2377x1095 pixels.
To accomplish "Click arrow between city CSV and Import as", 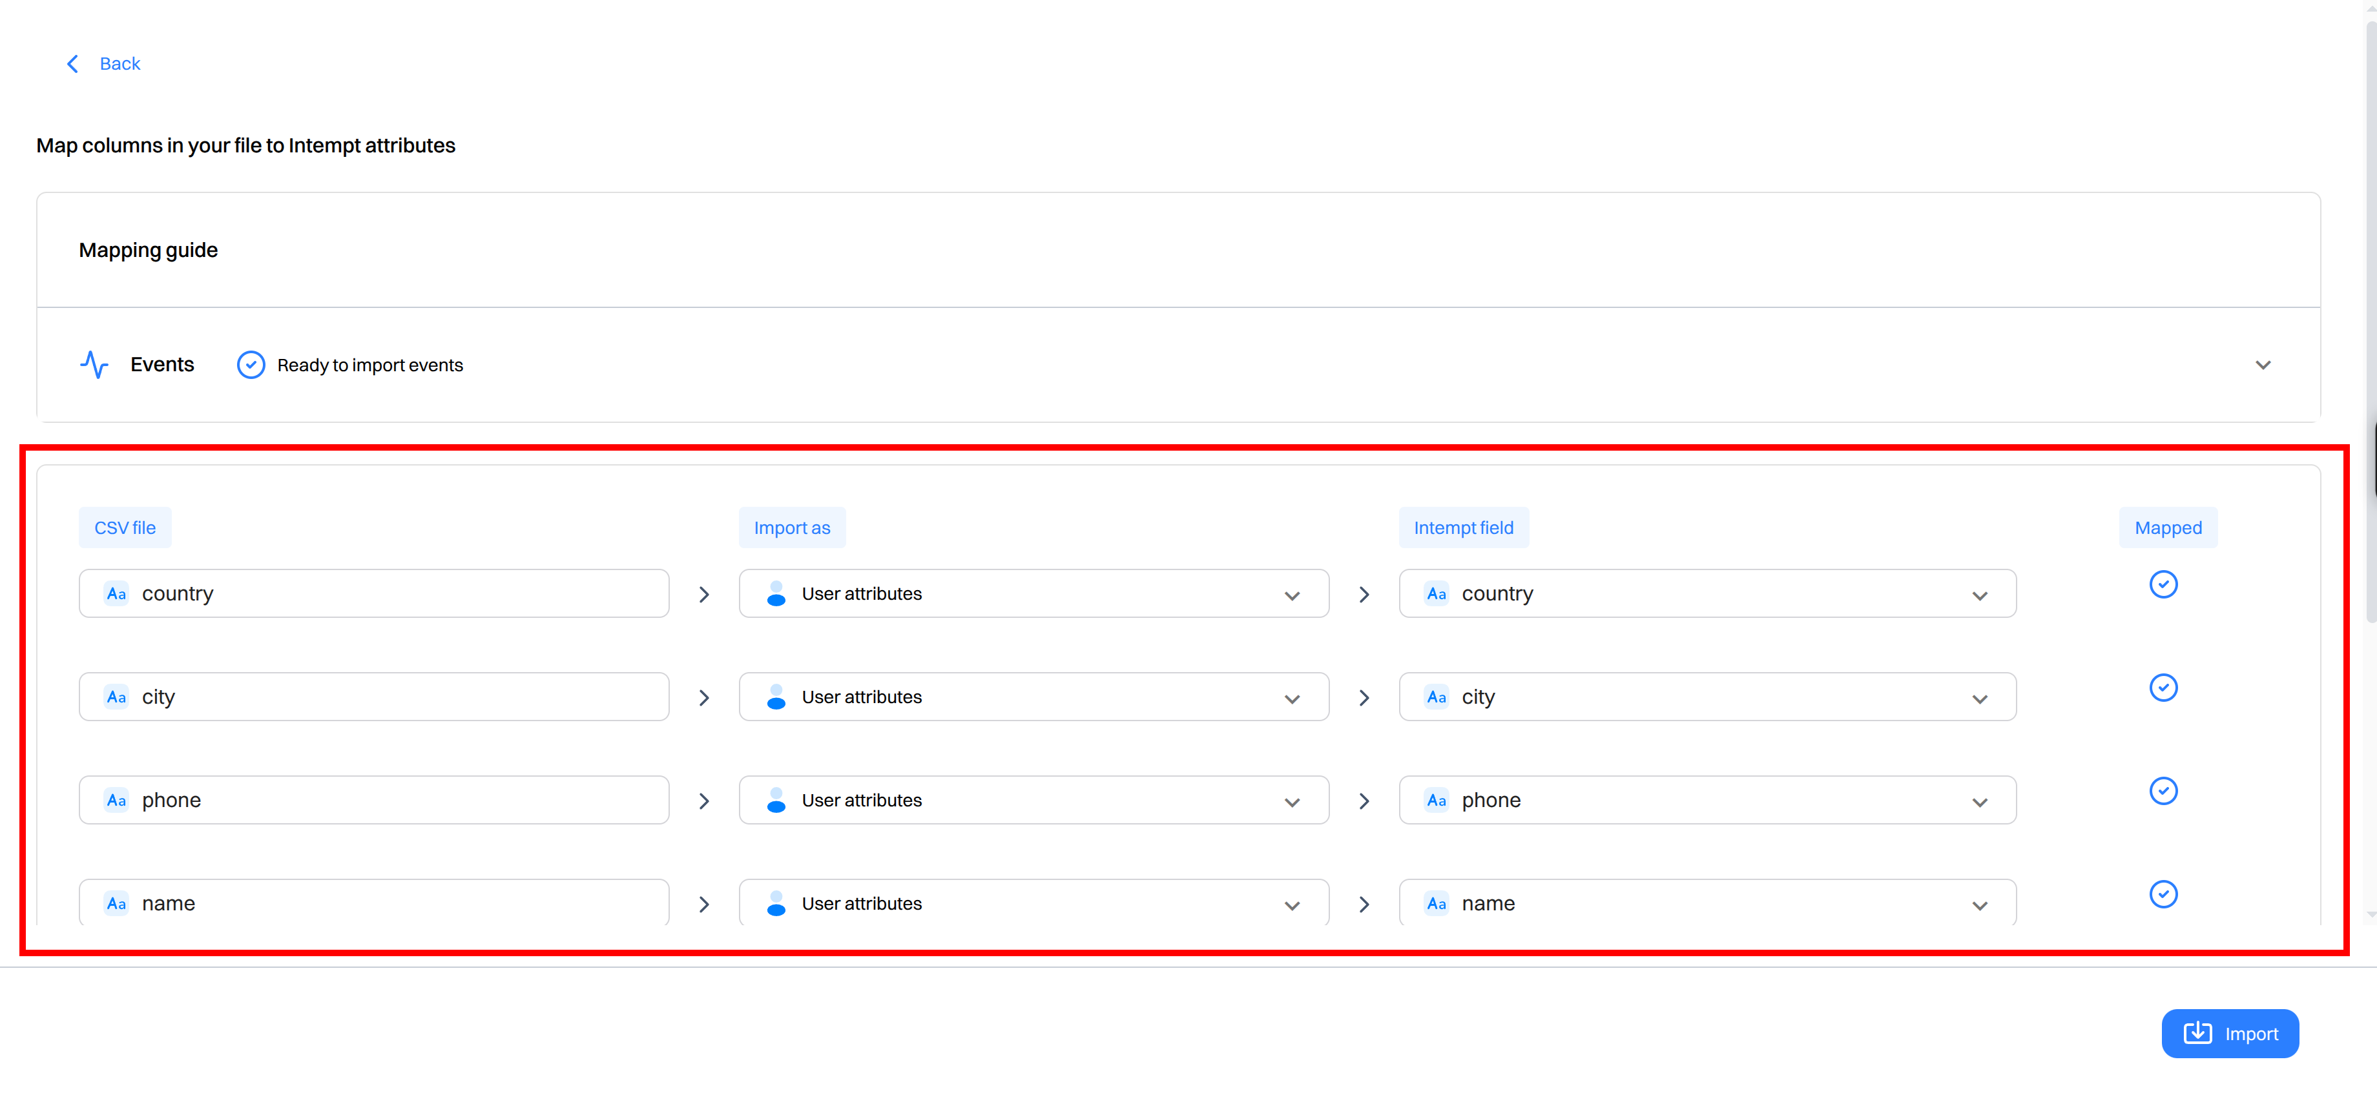I will click(x=704, y=697).
